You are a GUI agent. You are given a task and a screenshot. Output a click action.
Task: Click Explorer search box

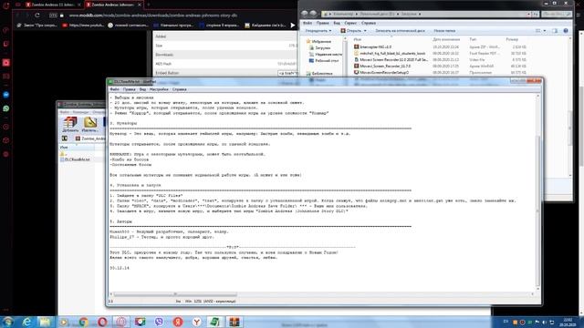(557, 14)
